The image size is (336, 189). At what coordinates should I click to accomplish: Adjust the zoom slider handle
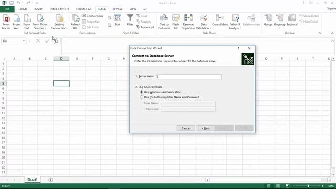point(308,186)
